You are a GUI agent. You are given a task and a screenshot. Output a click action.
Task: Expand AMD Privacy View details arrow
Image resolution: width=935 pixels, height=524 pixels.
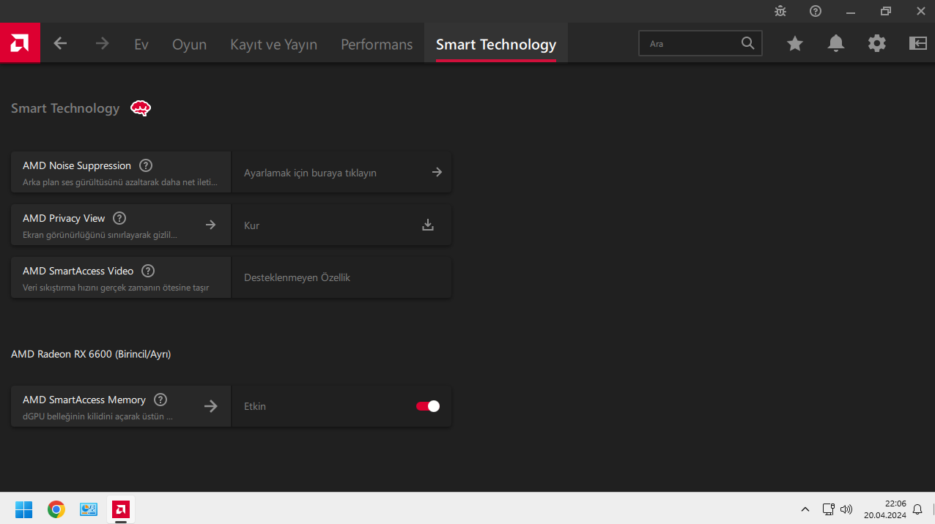[x=210, y=225]
